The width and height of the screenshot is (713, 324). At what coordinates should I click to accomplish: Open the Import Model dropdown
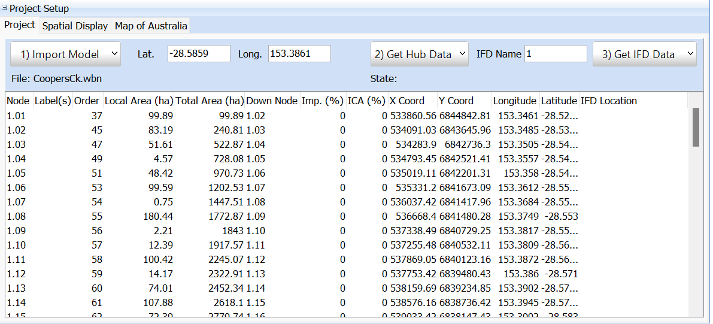click(x=65, y=54)
